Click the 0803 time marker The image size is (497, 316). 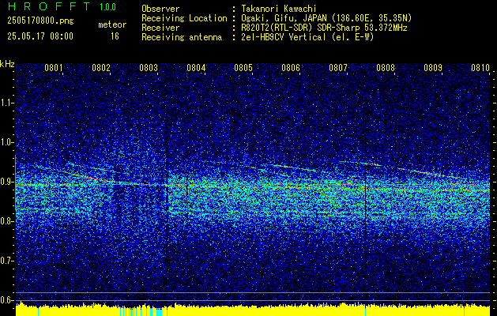point(149,68)
